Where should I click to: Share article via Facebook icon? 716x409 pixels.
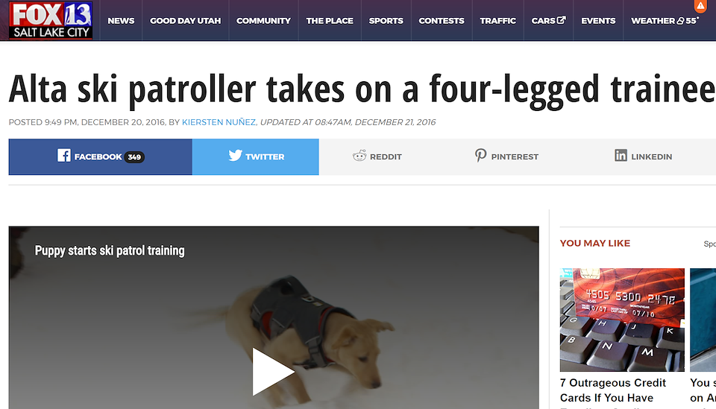pos(64,156)
